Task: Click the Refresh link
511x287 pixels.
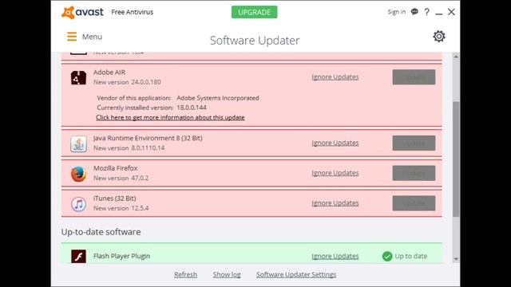Action: pyautogui.click(x=185, y=274)
